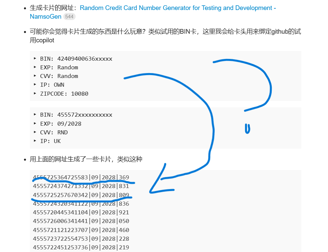The width and height of the screenshot is (328, 252).
Task: Click the triangle before CVV: Random
Action: 35,76
